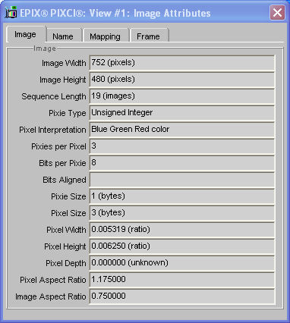
Task: Click the 'Pixie Type' label
Action: (x=68, y=113)
